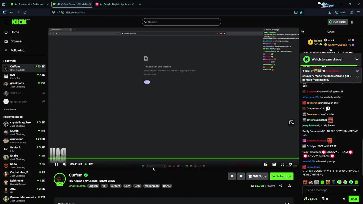
Task: Toggle notification bell for Cuffem
Action: click(x=232, y=176)
